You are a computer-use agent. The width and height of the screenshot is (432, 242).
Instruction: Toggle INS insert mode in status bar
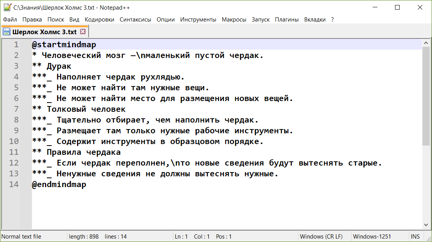(x=415, y=237)
